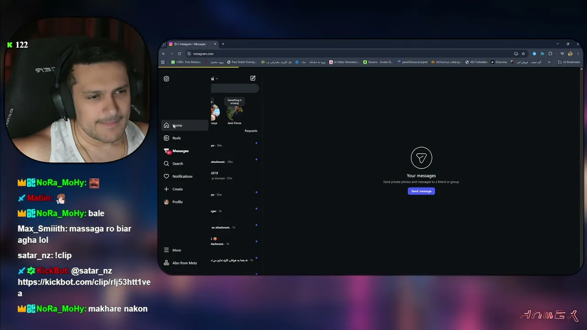
Task: Expand the account switcher chevron
Action: pyautogui.click(x=217, y=79)
